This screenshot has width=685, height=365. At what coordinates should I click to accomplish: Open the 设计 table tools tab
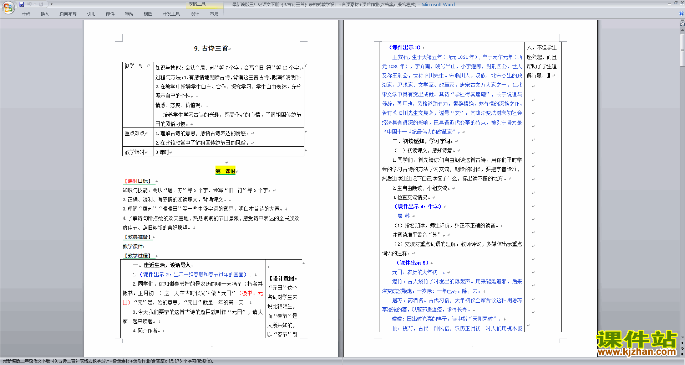tap(195, 14)
